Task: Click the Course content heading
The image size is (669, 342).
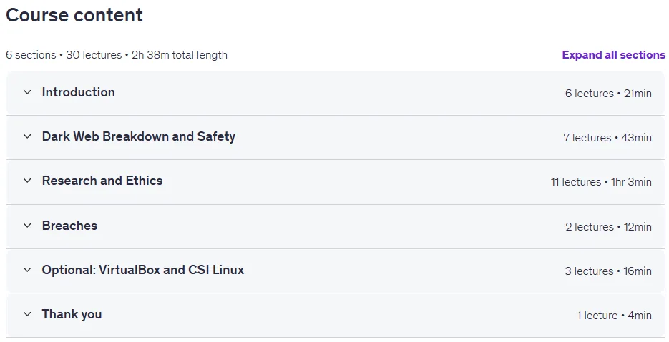Action: tap(74, 15)
